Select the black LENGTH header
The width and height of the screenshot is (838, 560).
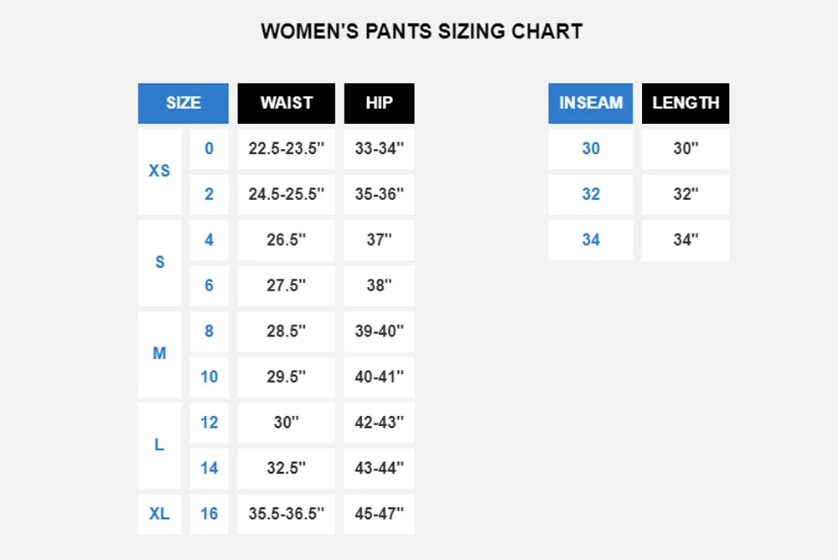[685, 103]
